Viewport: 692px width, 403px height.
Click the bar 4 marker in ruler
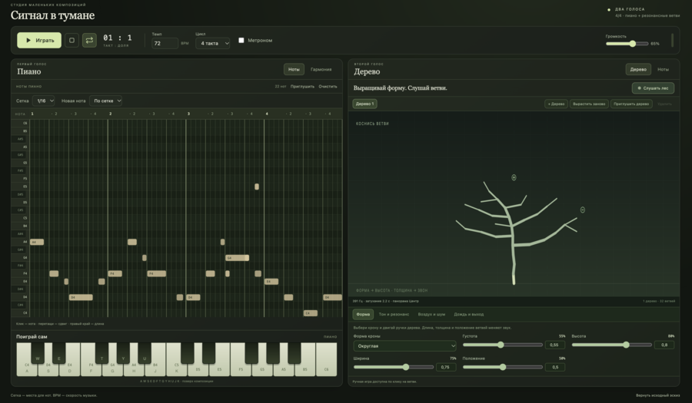[x=267, y=114]
